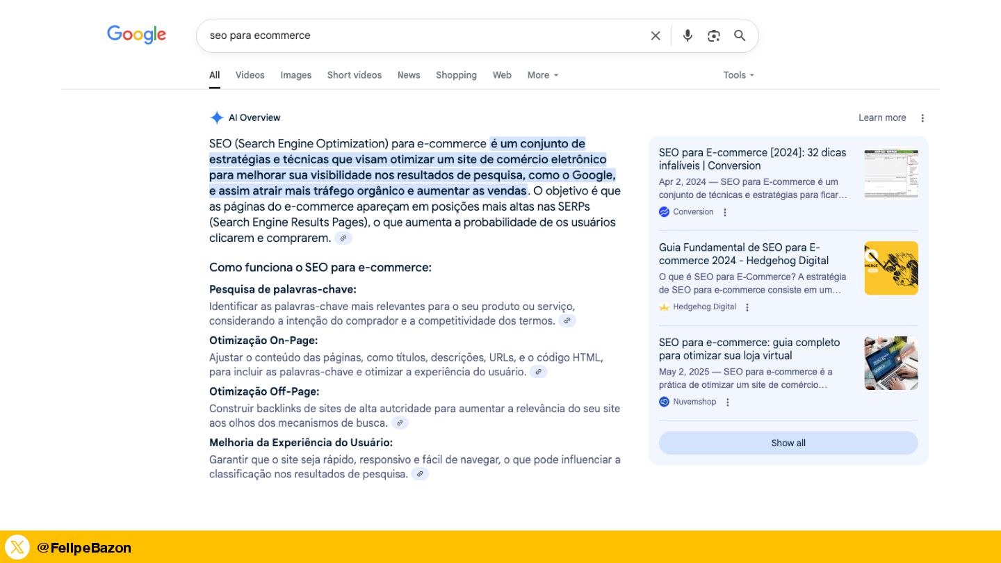Open AI Overview three-dot options menu
Screen dimensions: 1001x563
[922, 118]
